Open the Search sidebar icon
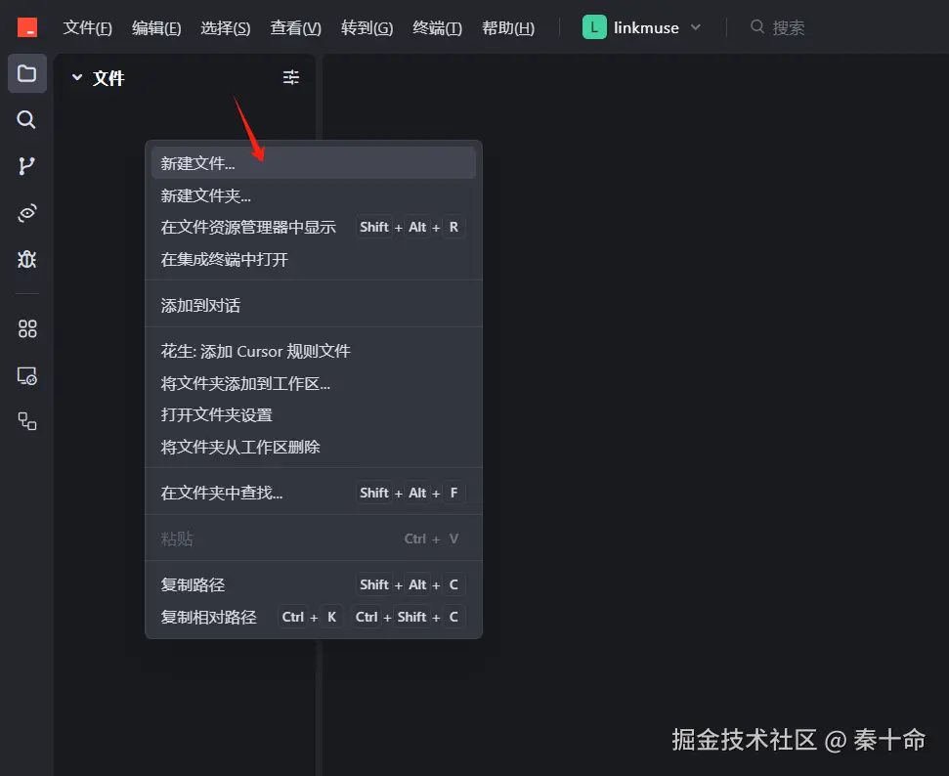Image resolution: width=949 pixels, height=776 pixels. [26, 119]
